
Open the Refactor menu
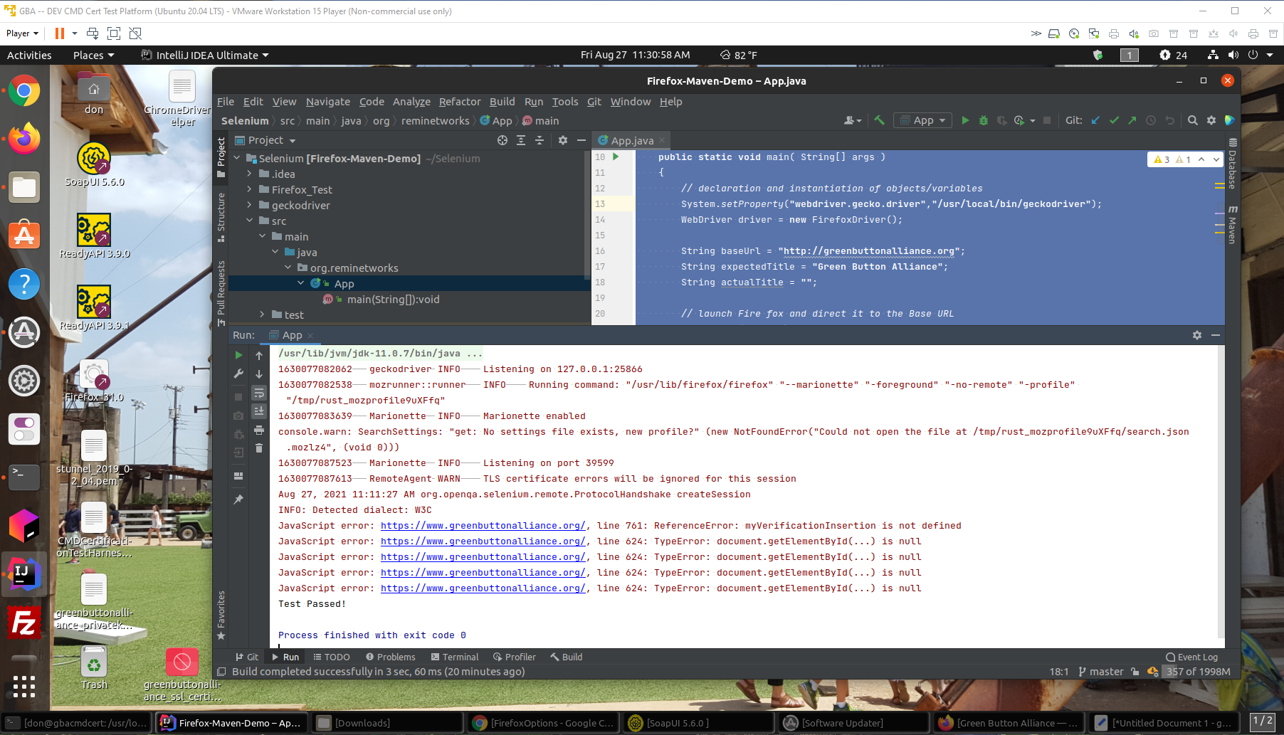point(460,102)
